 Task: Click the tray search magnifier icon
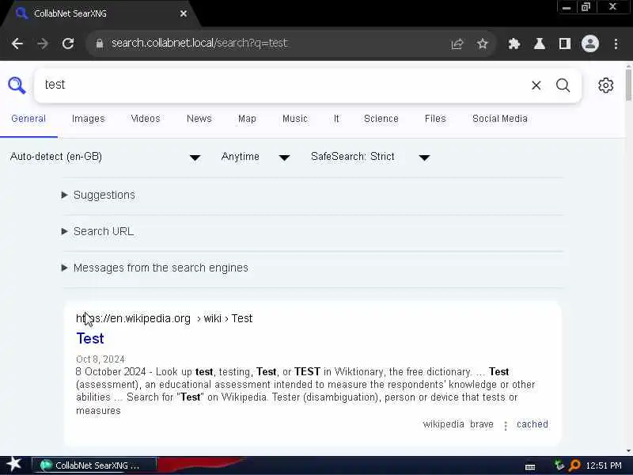click(574, 465)
